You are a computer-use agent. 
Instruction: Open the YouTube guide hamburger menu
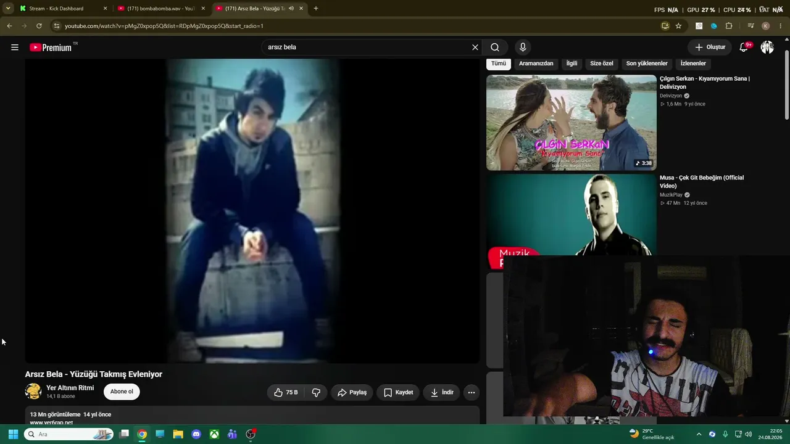click(x=15, y=47)
